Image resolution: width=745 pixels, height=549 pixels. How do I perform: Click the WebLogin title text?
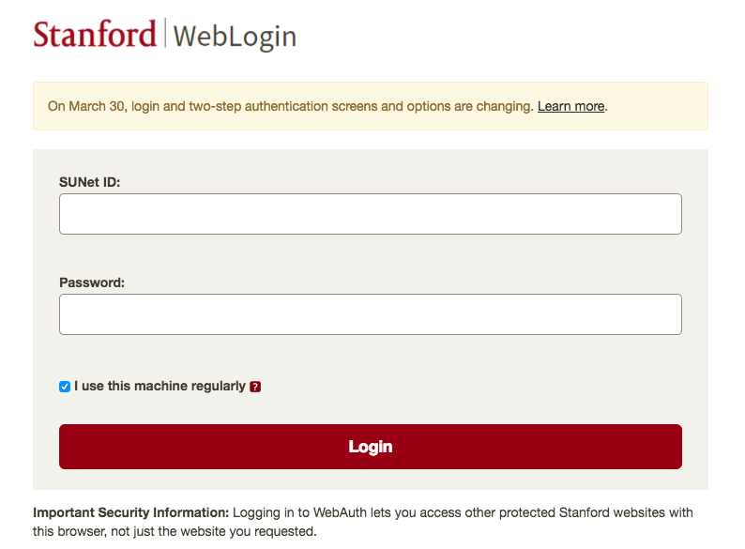[x=235, y=37]
